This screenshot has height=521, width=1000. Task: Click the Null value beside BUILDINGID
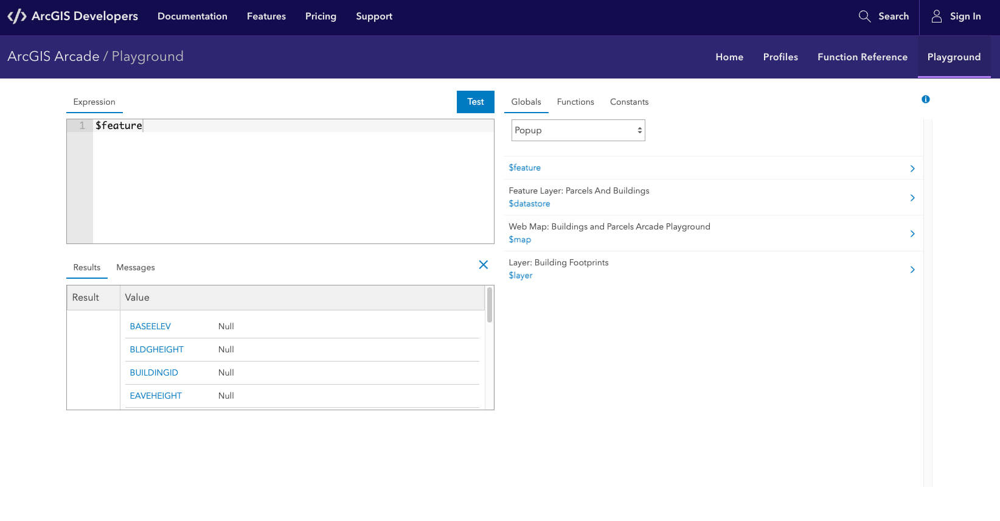tap(226, 372)
